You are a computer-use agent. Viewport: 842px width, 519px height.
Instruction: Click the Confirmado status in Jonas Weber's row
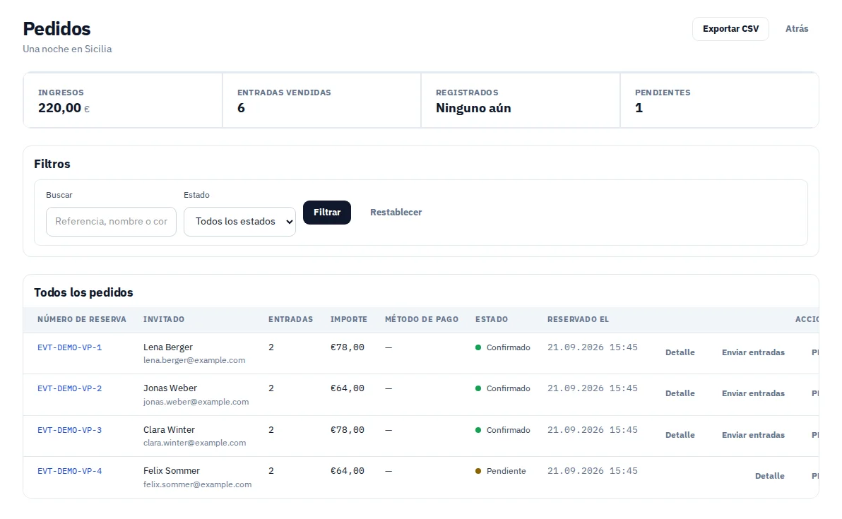point(503,388)
